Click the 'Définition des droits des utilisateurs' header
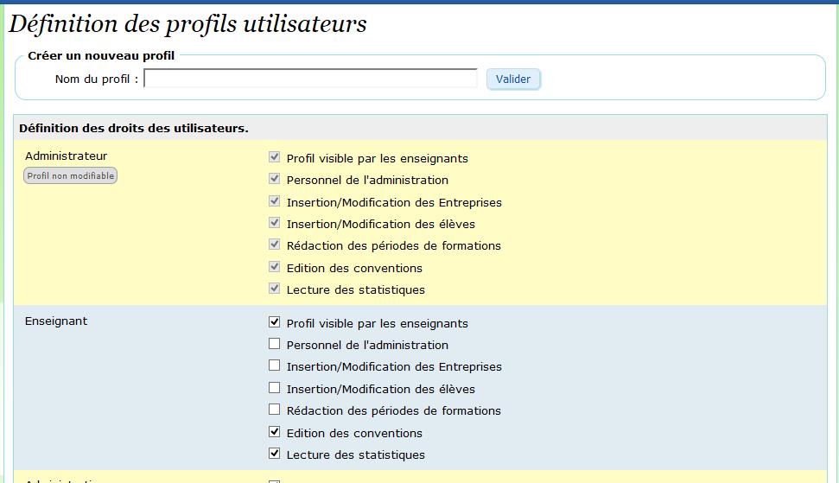Screen dimensions: 839x483 pos(134,128)
